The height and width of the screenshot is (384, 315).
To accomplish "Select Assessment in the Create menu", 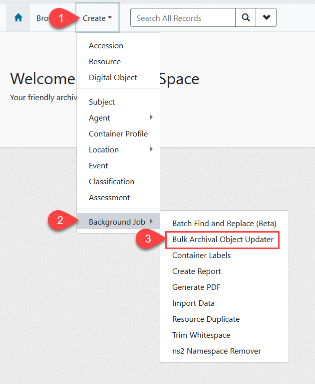I will 109,198.
